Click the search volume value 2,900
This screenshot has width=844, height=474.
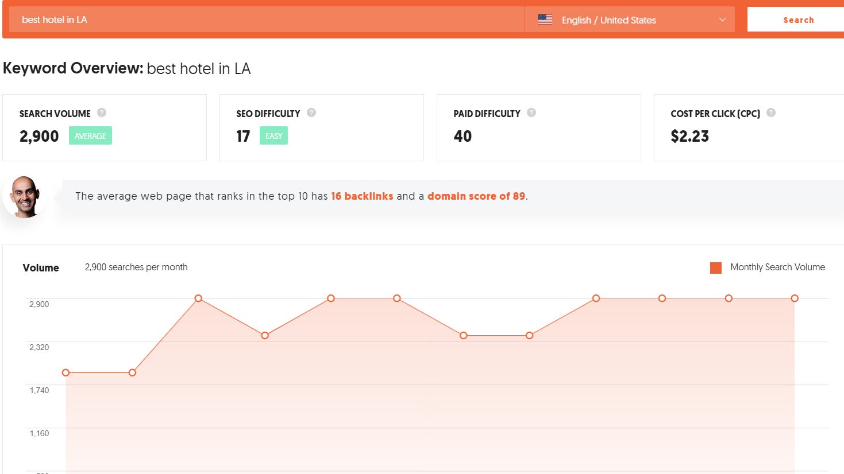click(39, 137)
